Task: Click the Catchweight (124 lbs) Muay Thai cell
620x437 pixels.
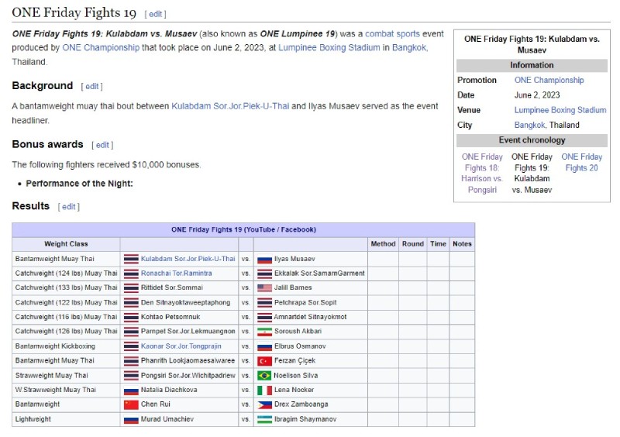Action: (66, 274)
